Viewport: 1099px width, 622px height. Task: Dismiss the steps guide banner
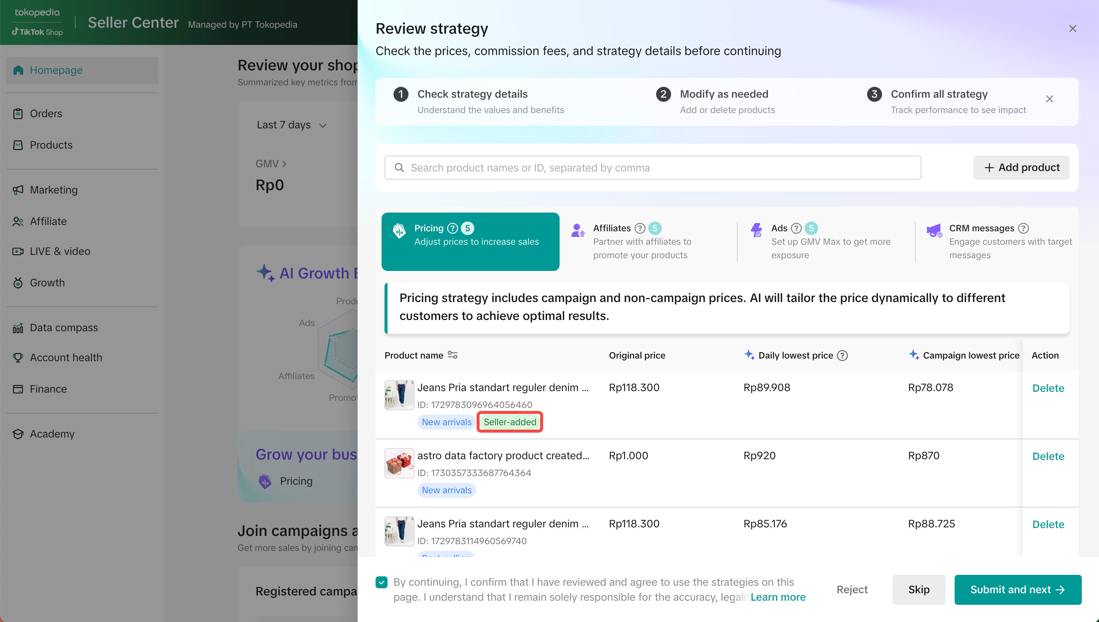tap(1050, 99)
